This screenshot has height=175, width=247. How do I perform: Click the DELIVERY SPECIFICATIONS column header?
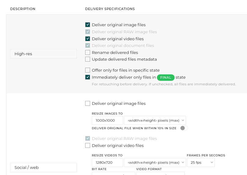pyautogui.click(x=110, y=9)
